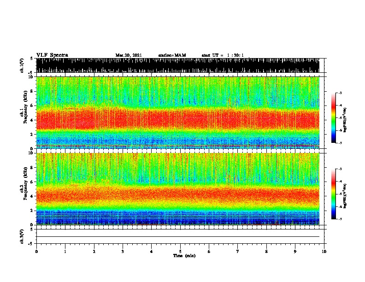
Task: Click the 6 kHz tick on ch.2 axis
Action: click(32, 182)
